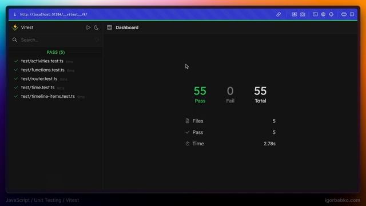Click the 2.78s time value

click(x=269, y=144)
